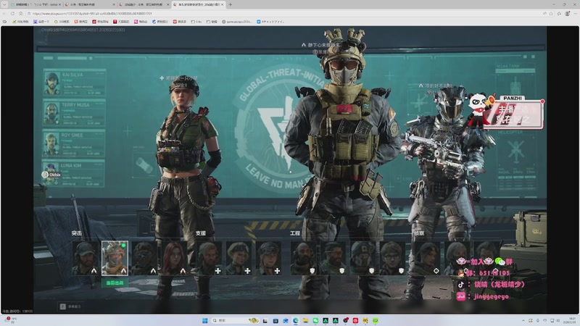Open the KAI SILVA profile card

74,83
